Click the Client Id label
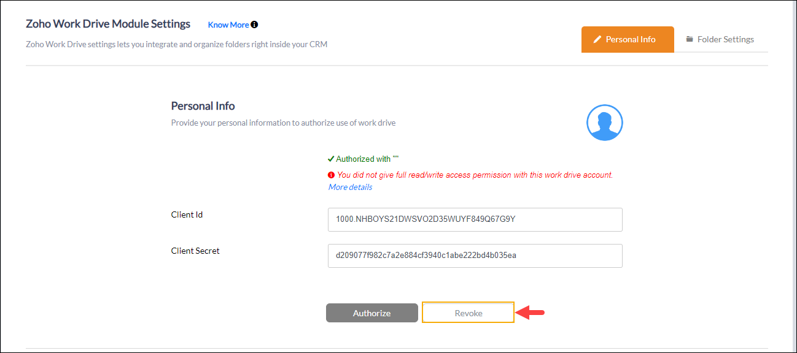797x353 pixels. [187, 214]
